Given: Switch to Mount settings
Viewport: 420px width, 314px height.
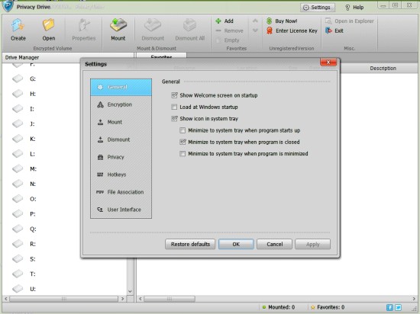Looking at the screenshot, I should click(121, 122).
